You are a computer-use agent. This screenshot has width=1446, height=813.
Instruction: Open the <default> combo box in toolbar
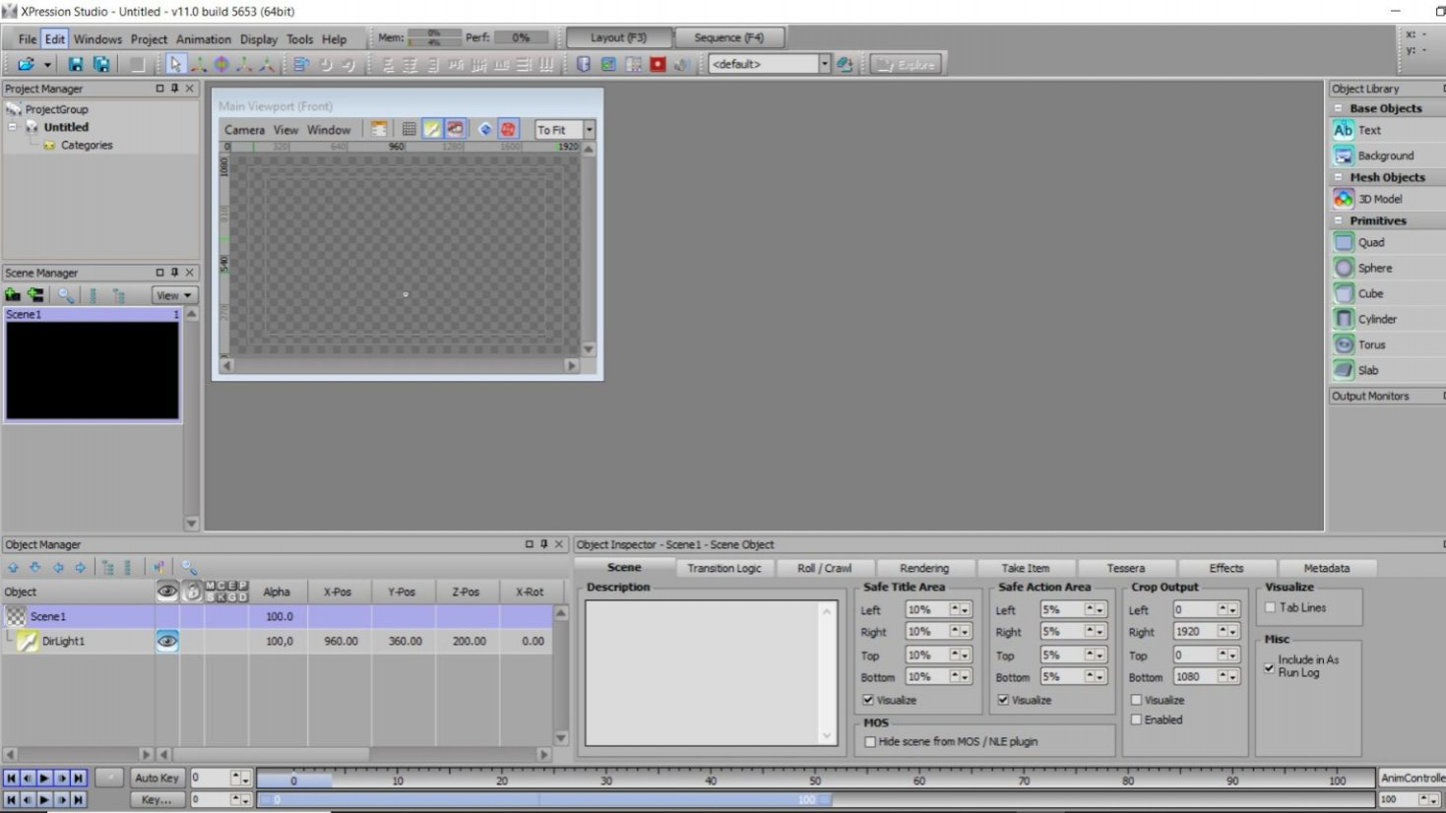point(824,65)
